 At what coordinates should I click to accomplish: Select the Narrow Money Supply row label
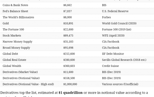[x=17, y=42]
